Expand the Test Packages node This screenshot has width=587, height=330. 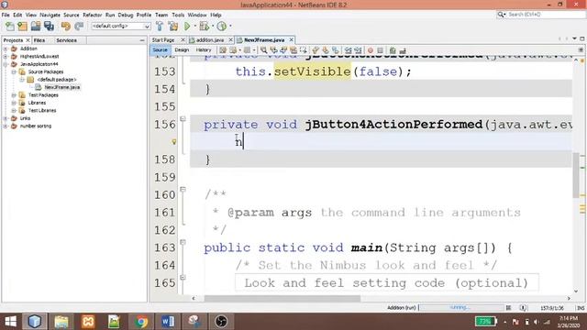(x=14, y=95)
